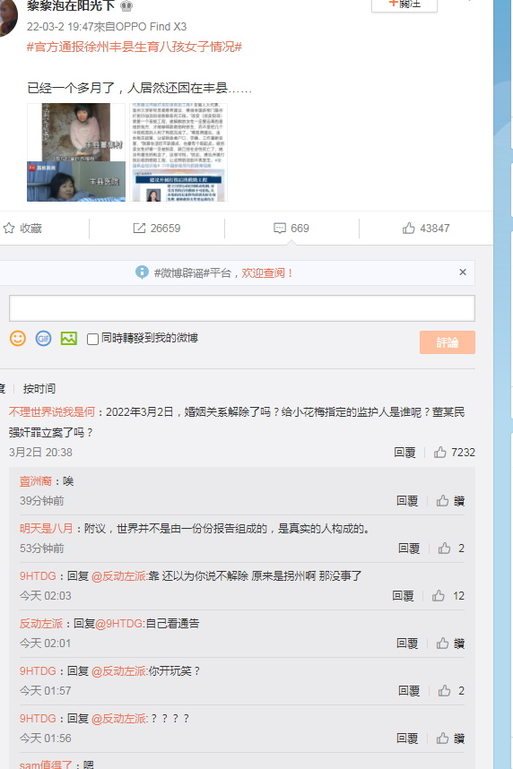Open the comment icon showing 669
Image resolution: width=513 pixels, height=769 pixels.
point(279,228)
